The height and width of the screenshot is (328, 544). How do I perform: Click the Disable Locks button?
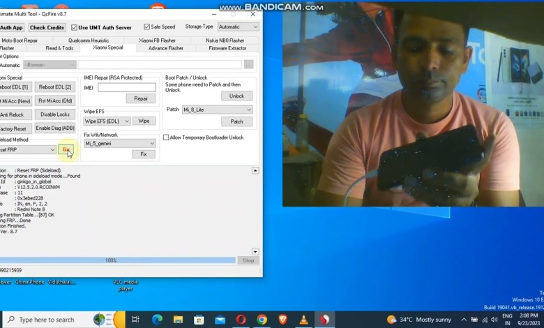(x=55, y=114)
